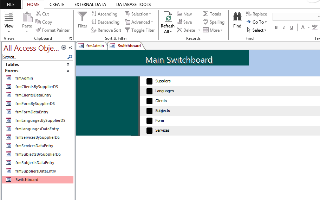Click the Subjects switchboard button
Viewport: 320px width, 200px height.
[149, 111]
